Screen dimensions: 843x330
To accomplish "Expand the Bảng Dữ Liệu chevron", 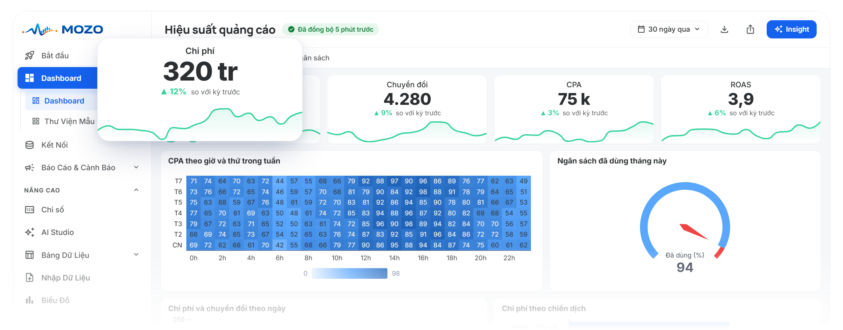I will [x=136, y=254].
